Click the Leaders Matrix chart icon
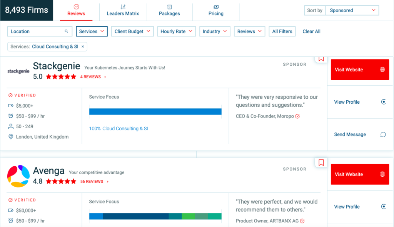The image size is (394, 227). coord(123,7)
